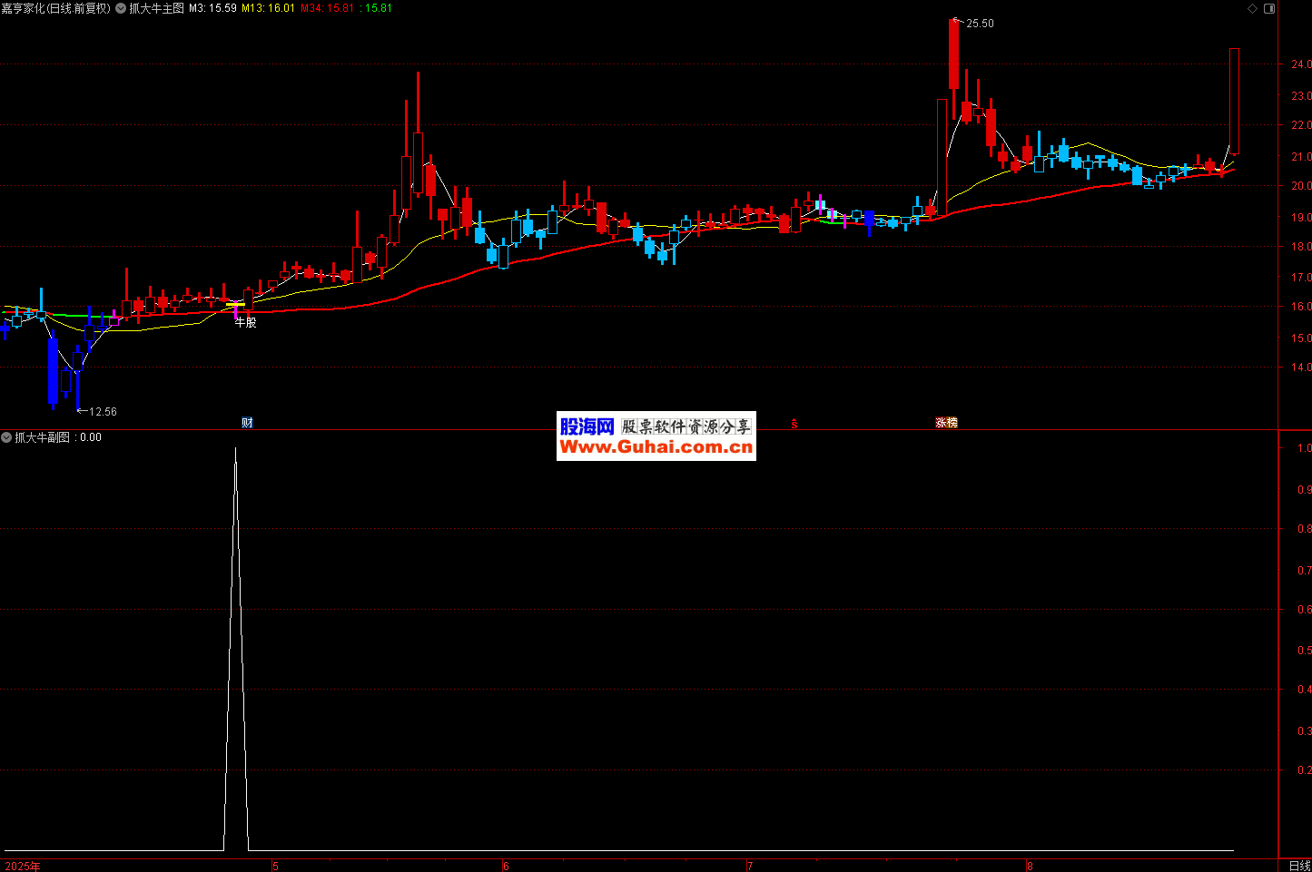This screenshot has height=872, width=1312.
Task: Open the 抓大牛副图 sub-chart dropdown arrow
Action: click(x=6, y=437)
